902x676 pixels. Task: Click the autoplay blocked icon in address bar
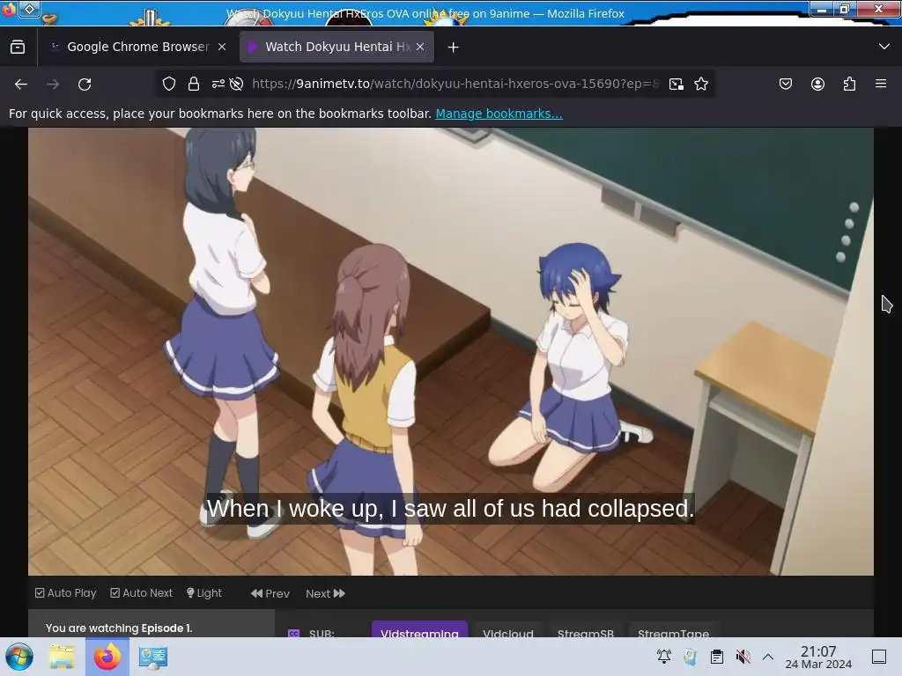click(236, 84)
